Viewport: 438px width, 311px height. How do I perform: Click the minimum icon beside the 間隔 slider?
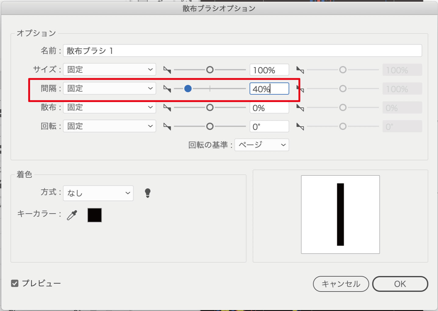[167, 89]
